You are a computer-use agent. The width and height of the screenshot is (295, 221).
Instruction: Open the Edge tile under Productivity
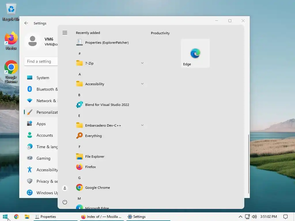click(195, 53)
